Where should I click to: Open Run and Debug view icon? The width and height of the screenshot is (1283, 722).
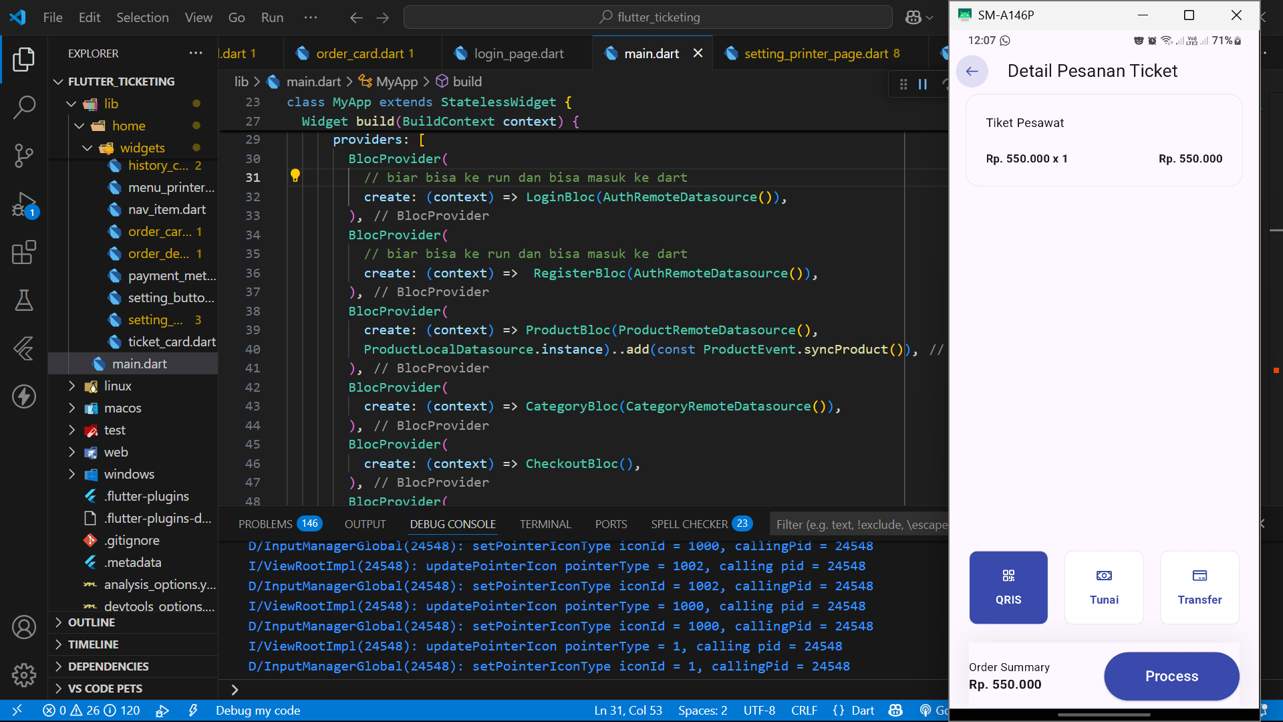(24, 204)
